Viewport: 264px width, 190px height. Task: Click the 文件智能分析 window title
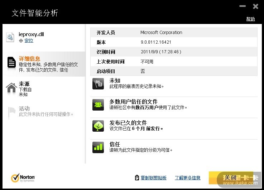[35, 13]
